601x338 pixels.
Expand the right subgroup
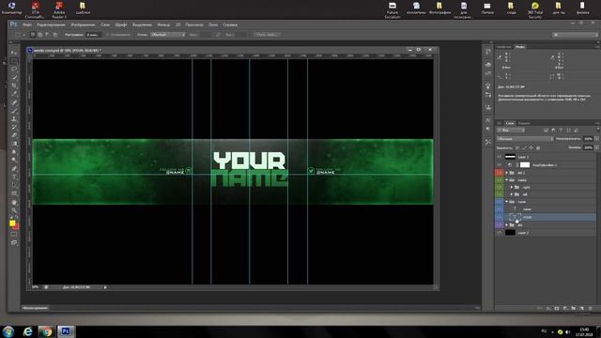coord(512,188)
